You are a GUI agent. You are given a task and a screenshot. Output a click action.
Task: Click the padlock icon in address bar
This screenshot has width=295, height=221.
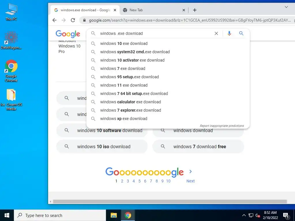tap(84, 20)
